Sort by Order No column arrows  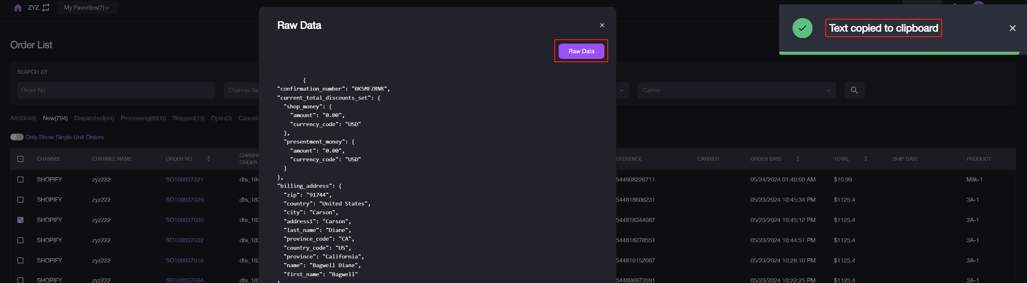click(209, 159)
